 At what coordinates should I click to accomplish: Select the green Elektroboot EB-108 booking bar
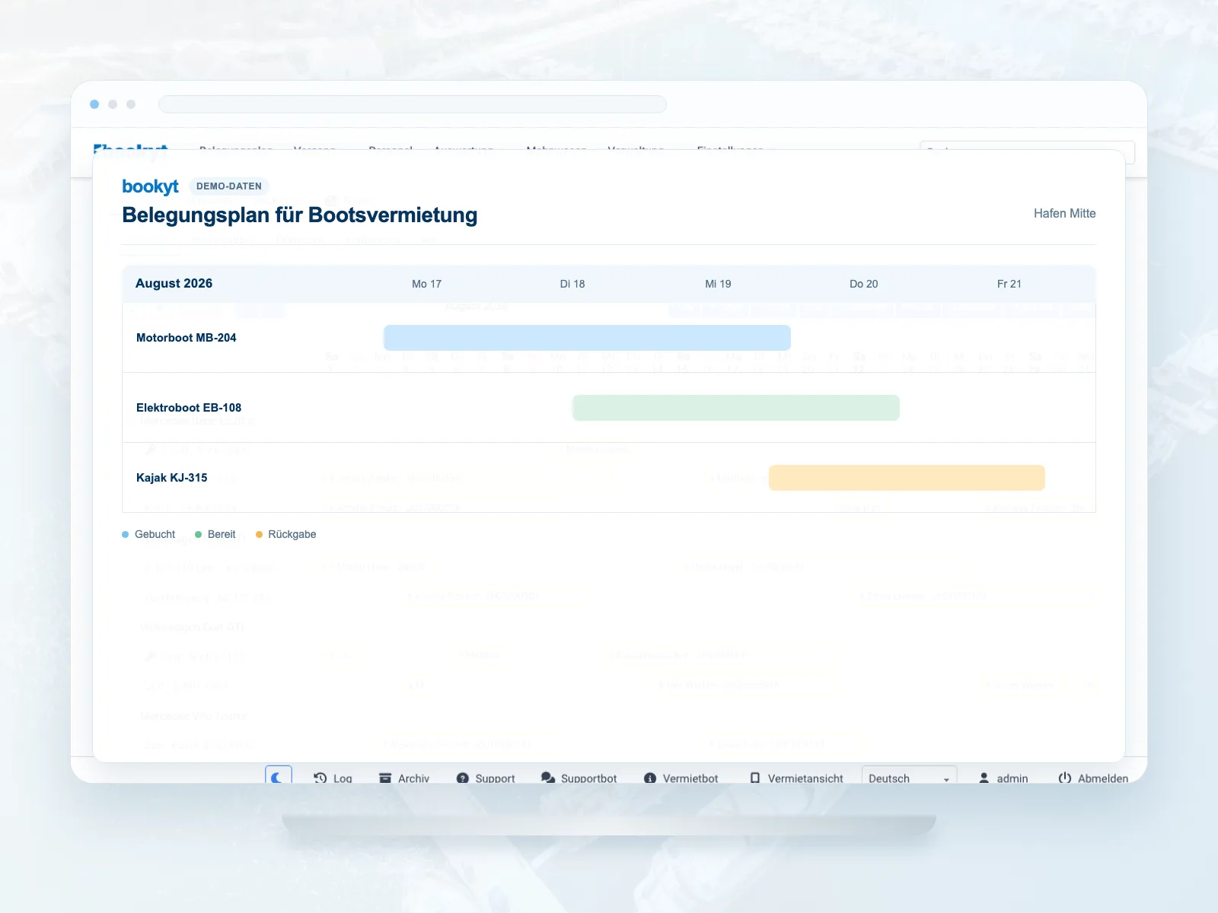pyautogui.click(x=736, y=408)
